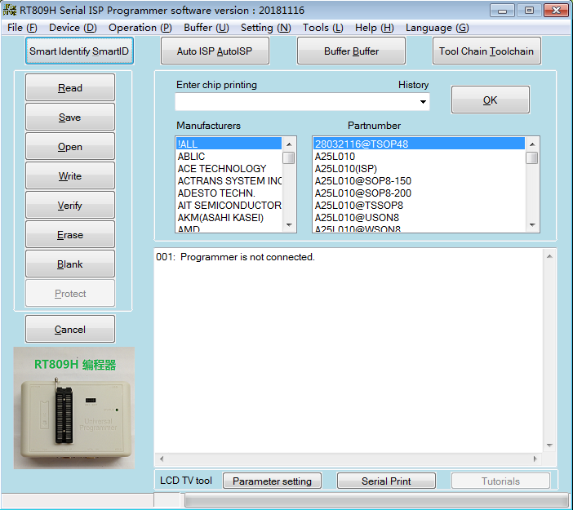Open the Tools menu

[x=322, y=27]
